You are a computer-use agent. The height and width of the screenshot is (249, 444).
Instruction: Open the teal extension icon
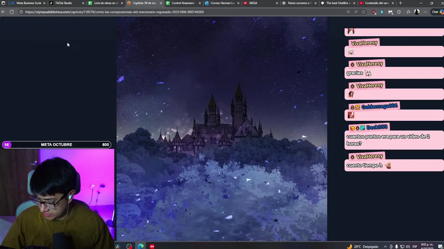[x=382, y=12]
